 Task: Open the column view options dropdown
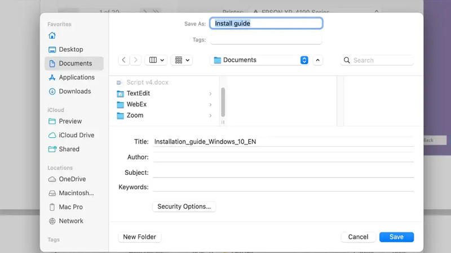[156, 60]
